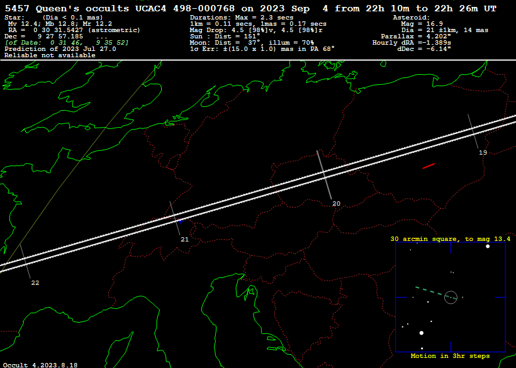The image size is (516, 368).
Task: Click the time marker label '20' on the path
Action: pos(336,204)
